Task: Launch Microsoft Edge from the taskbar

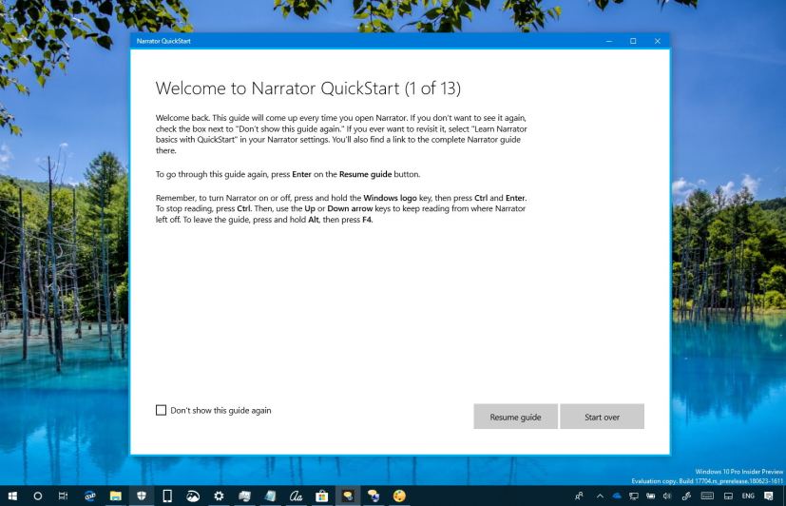Action: 90,496
